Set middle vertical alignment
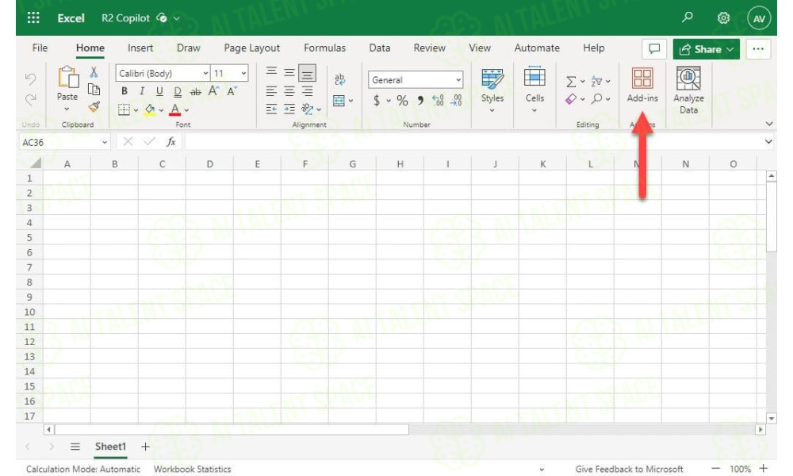 click(289, 73)
